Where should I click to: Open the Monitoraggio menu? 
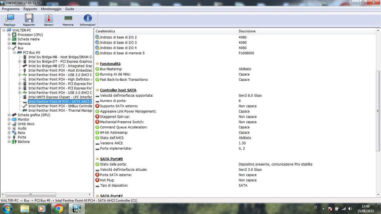(51, 9)
